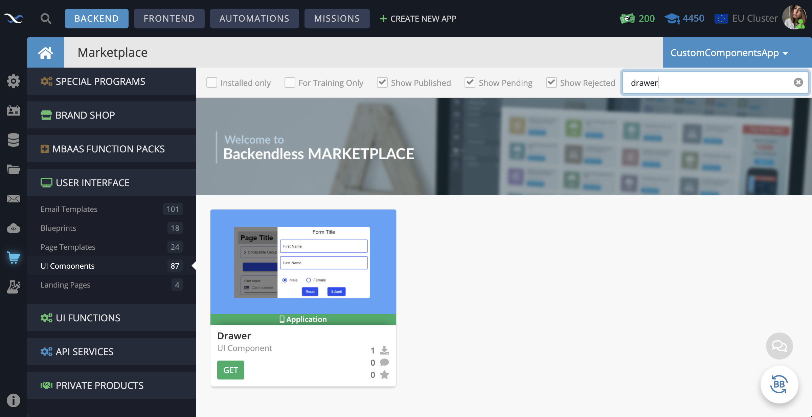Select the UI Components menu item
Screen dimensions: 812x417
coord(68,265)
